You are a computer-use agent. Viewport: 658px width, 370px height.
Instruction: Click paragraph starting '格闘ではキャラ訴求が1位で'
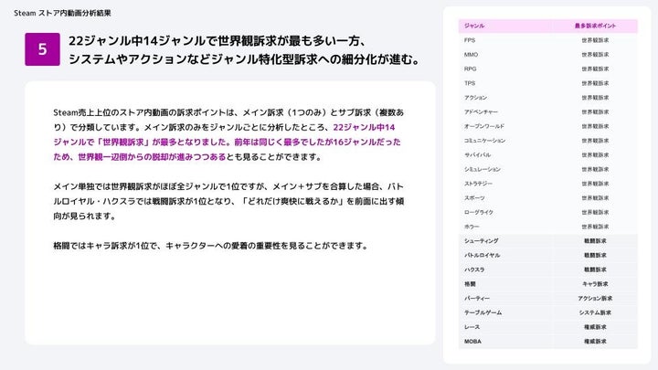211,246
